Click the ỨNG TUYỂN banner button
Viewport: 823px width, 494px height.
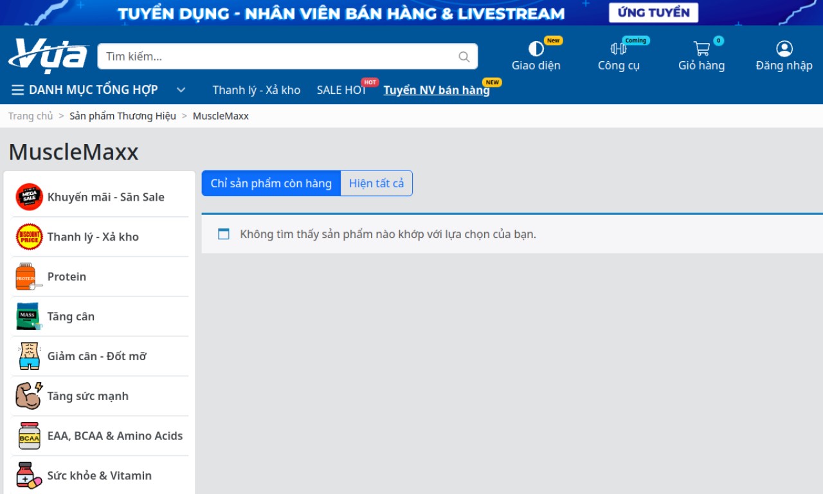[x=653, y=12]
